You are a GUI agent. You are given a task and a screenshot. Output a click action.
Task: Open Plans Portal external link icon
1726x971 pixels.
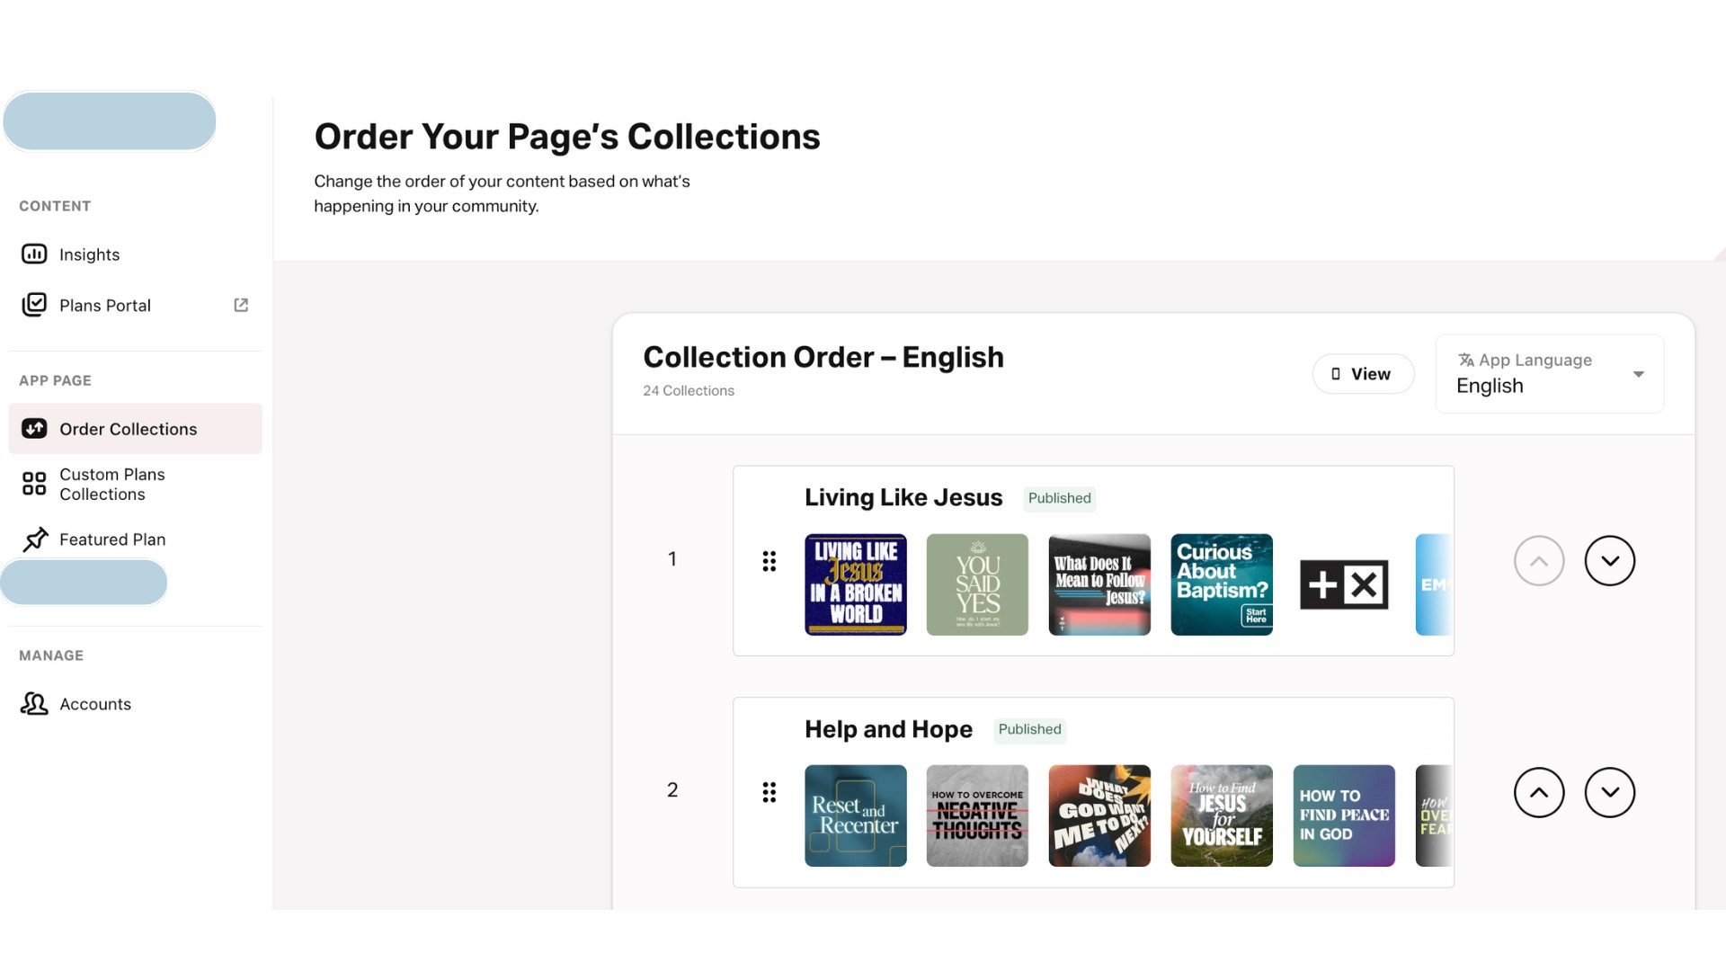[241, 306]
